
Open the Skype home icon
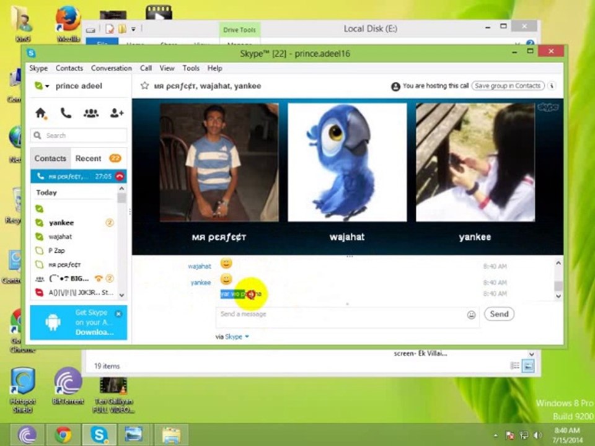point(41,113)
